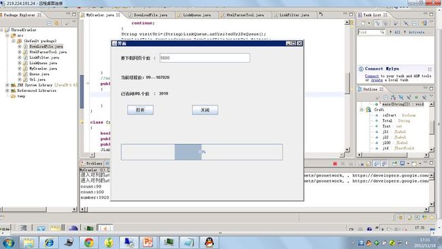Click Scroll Lock icon in Console toolbar

coord(369,163)
